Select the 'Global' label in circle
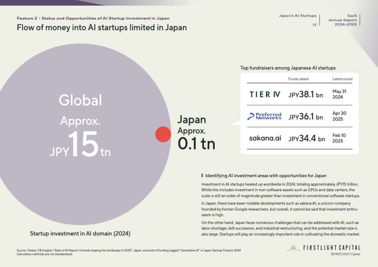The width and height of the screenshot is (378, 267). [80, 100]
